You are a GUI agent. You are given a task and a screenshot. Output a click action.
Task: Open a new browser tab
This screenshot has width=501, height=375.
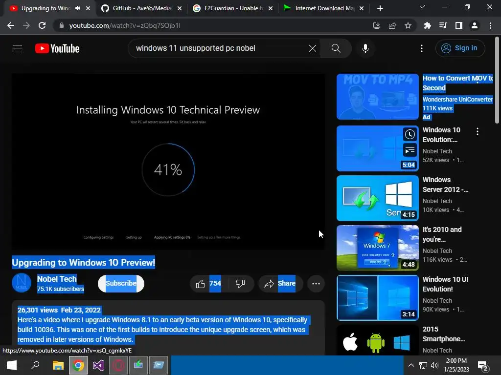click(380, 8)
